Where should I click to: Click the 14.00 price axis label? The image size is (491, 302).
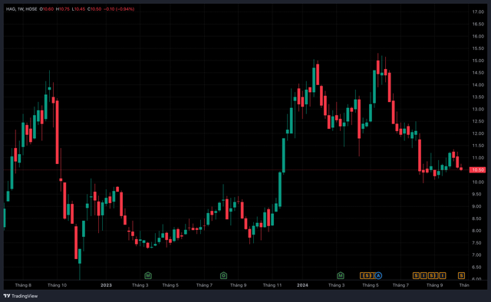click(478, 85)
